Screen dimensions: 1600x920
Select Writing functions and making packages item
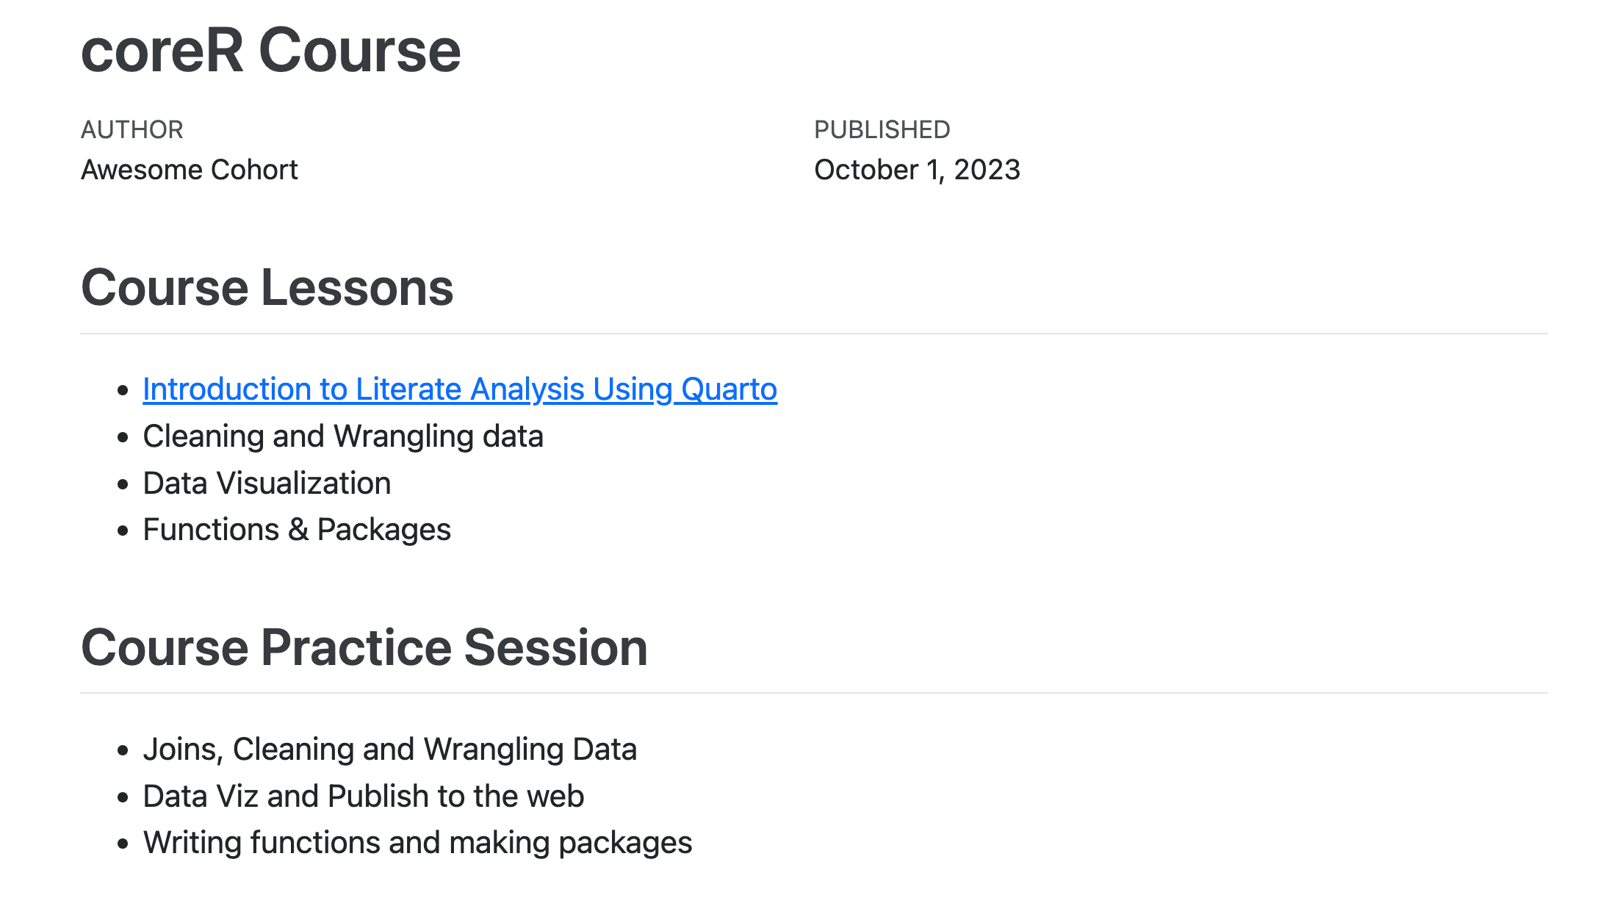(417, 843)
